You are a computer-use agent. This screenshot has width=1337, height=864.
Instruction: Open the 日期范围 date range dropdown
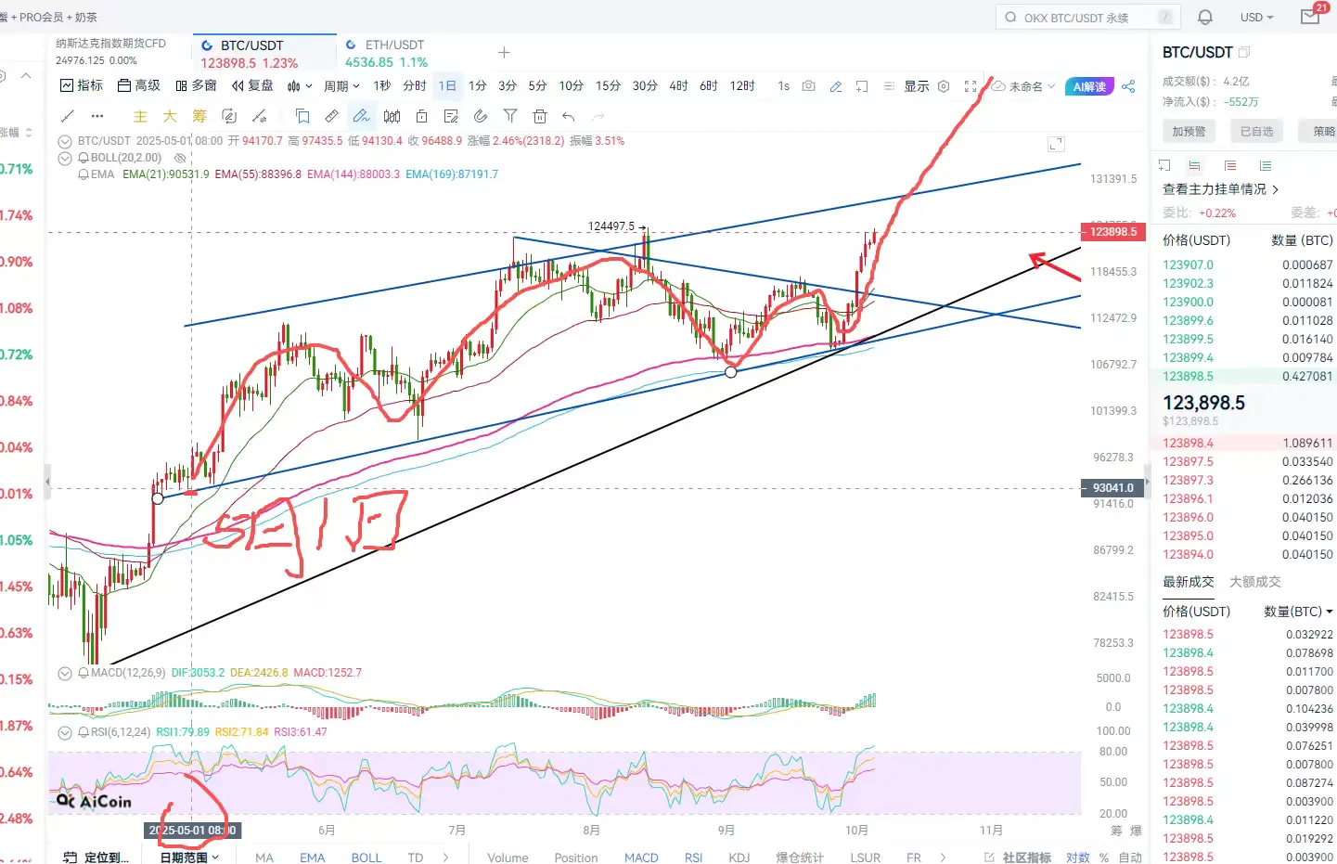click(189, 858)
